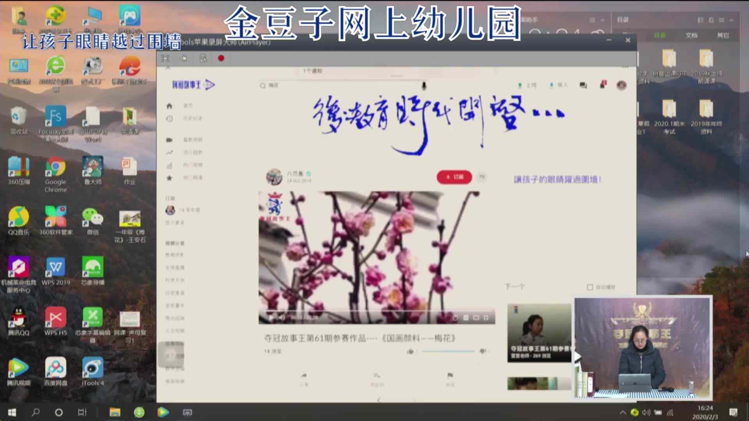Open the Home icon in video site sidebar
Image resolution: width=749 pixels, height=421 pixels.
169,105
